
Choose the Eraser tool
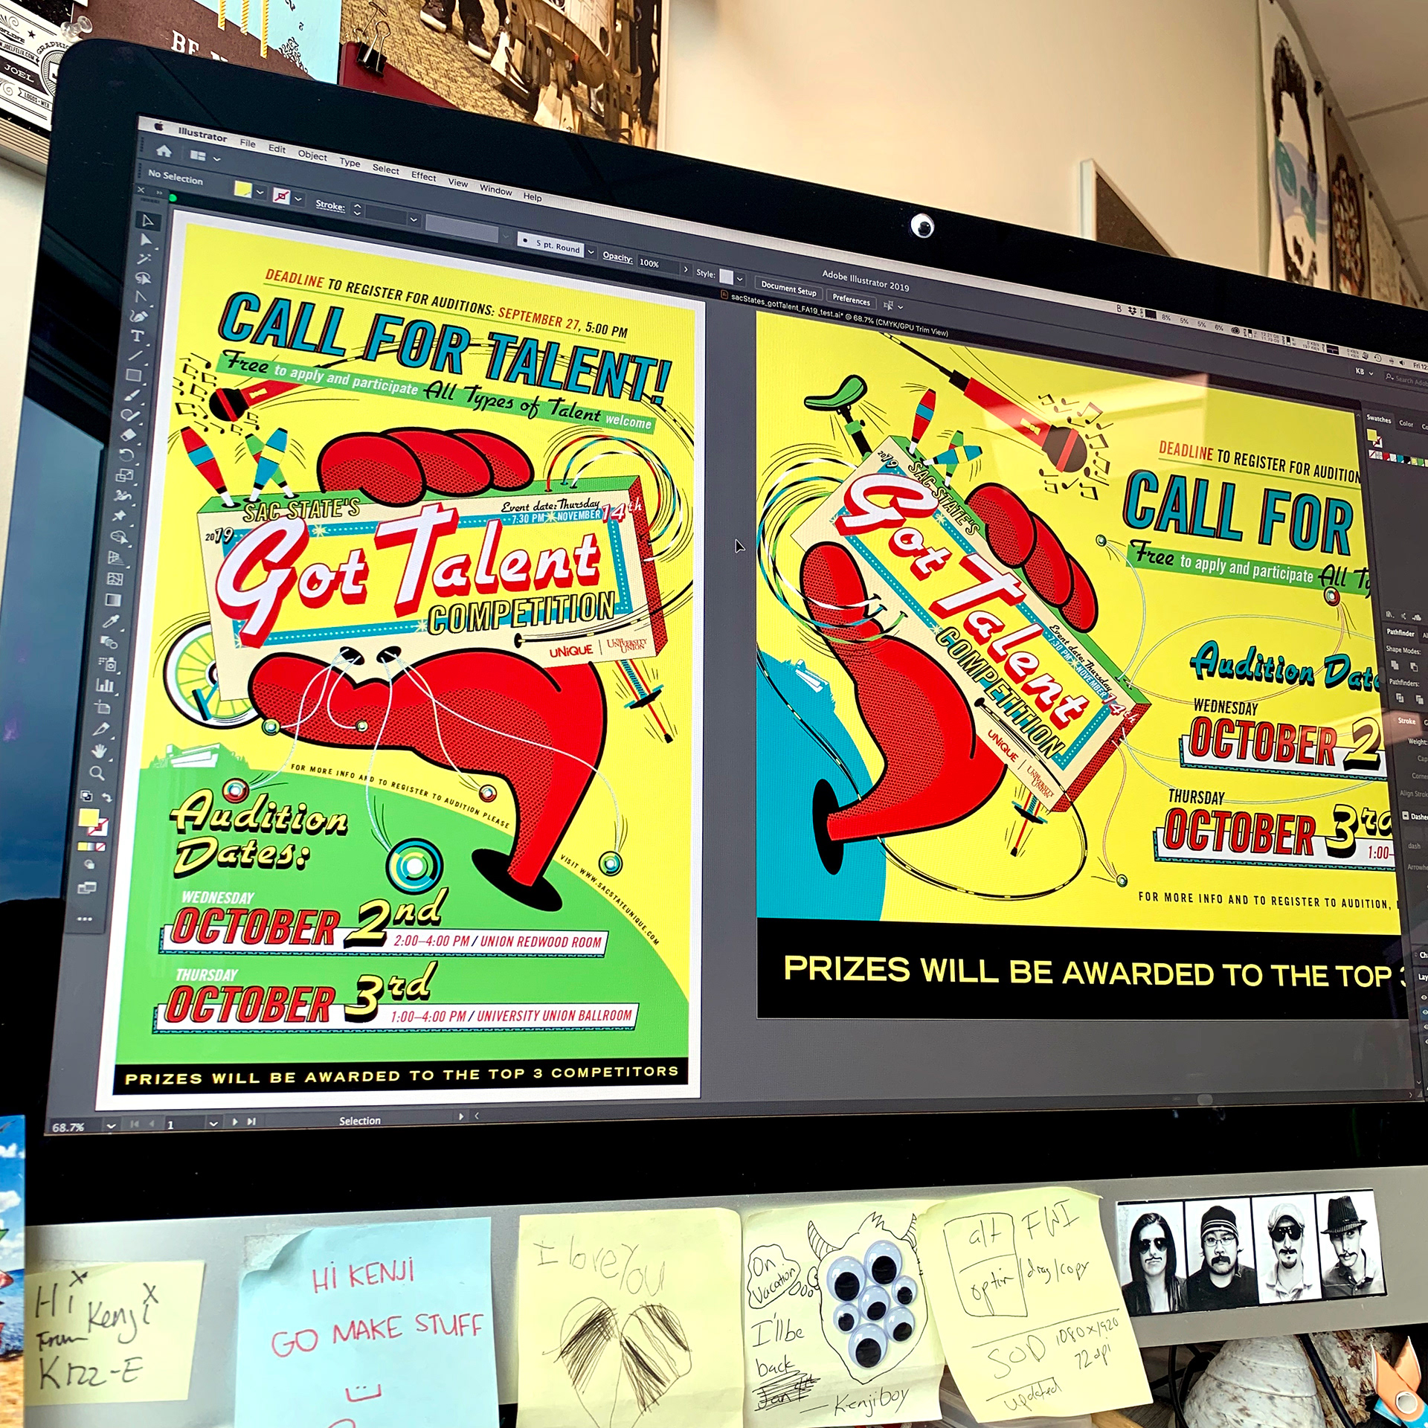(x=129, y=434)
